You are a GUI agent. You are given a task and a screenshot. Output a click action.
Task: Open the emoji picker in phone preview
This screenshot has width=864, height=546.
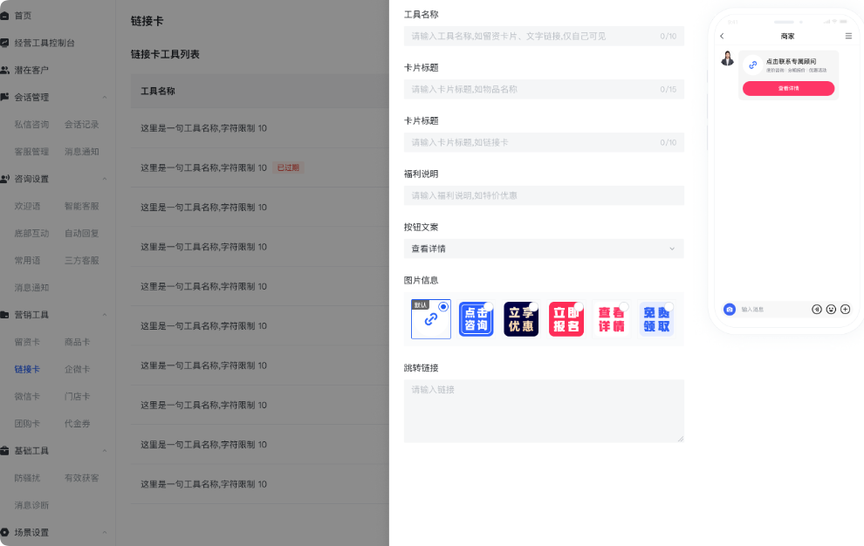pyautogui.click(x=831, y=310)
